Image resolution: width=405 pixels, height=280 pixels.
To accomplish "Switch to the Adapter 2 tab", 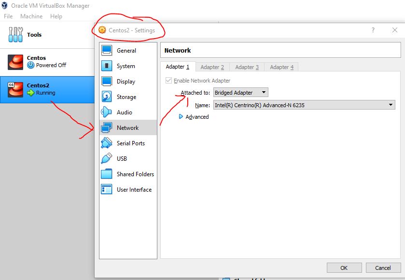I will [x=212, y=67].
